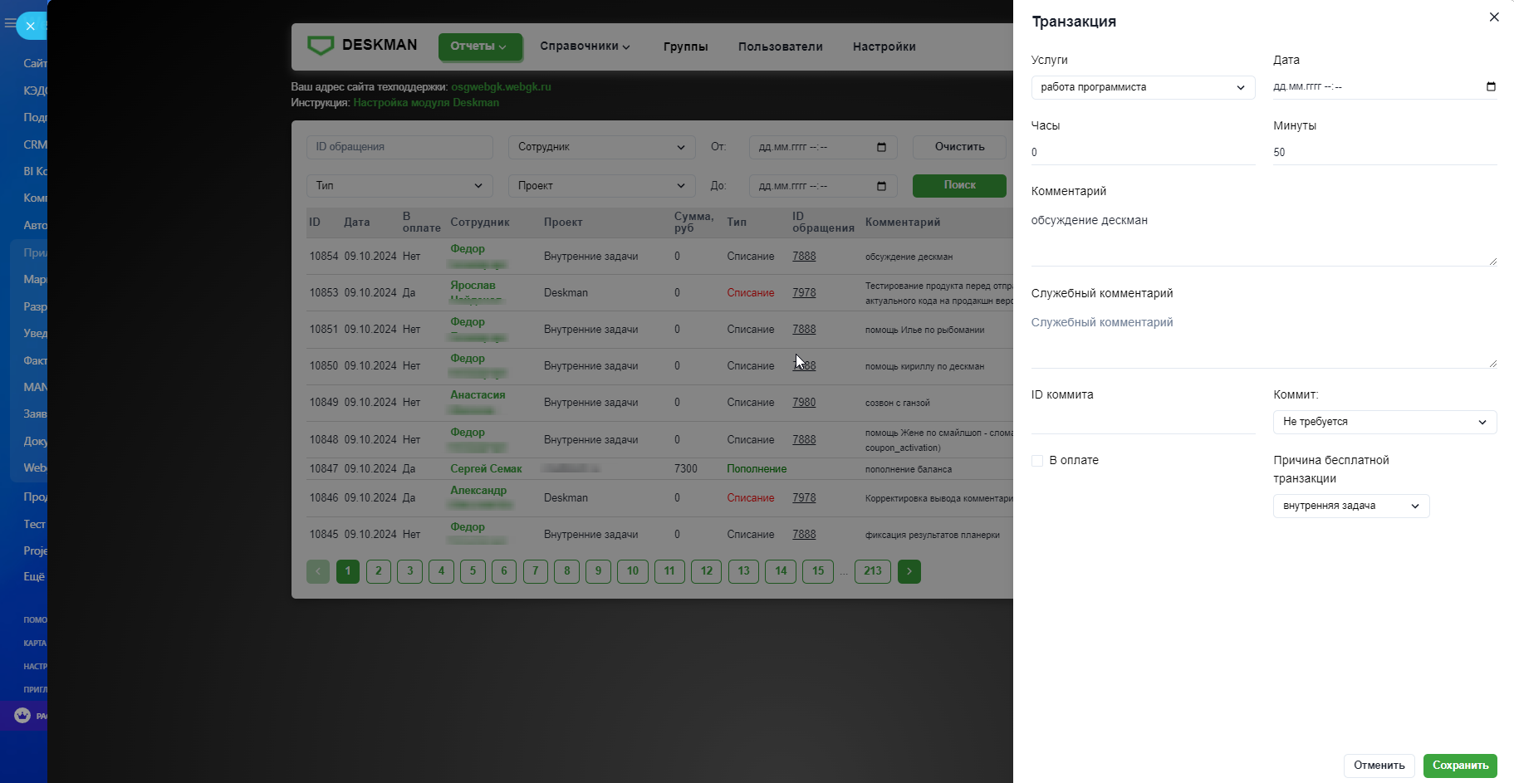Open request 7888 in row 10845

pos(804,535)
